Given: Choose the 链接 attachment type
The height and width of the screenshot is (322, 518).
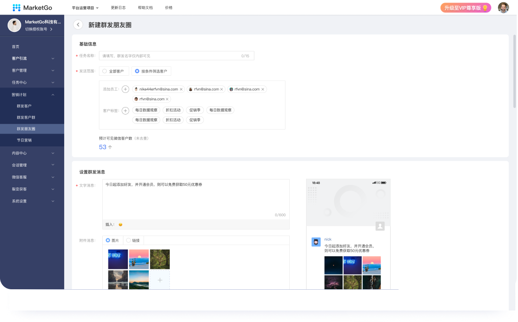Looking at the screenshot, I should pyautogui.click(x=133, y=241).
